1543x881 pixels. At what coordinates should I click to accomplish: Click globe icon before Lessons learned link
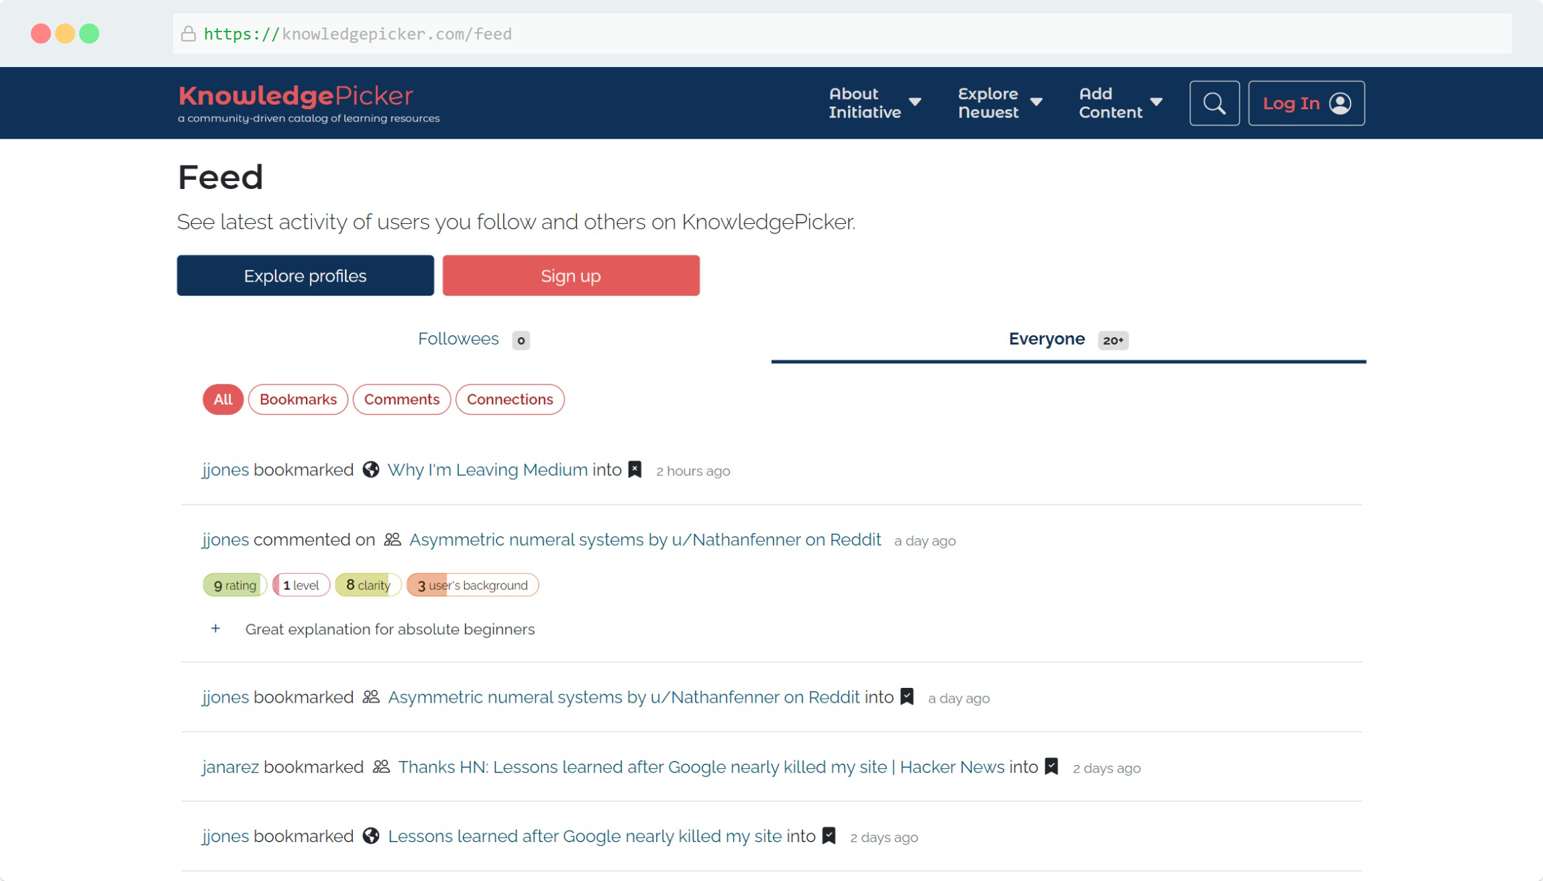click(x=371, y=835)
